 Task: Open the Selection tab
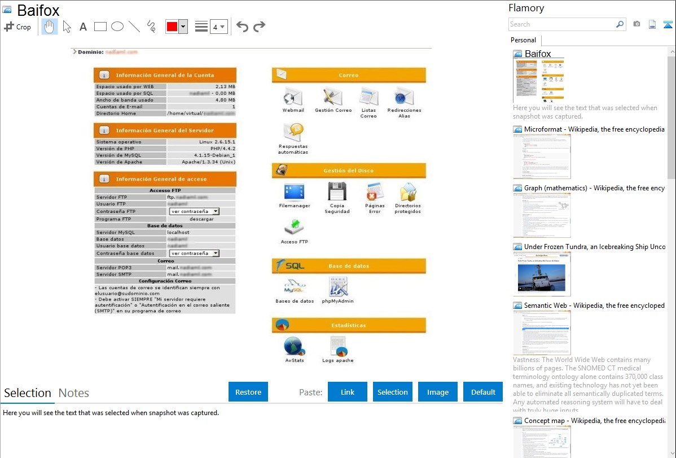click(28, 393)
